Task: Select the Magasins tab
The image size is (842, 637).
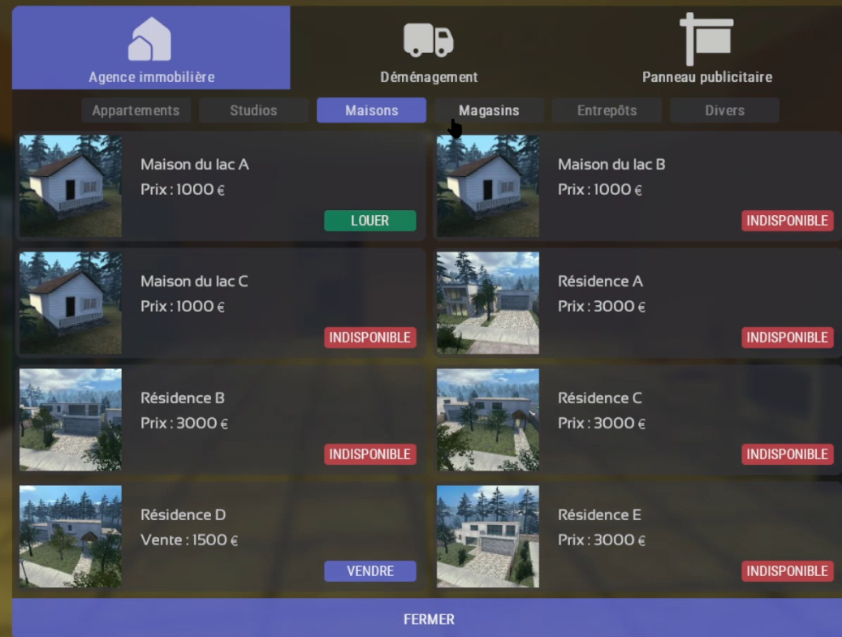Action: [489, 110]
